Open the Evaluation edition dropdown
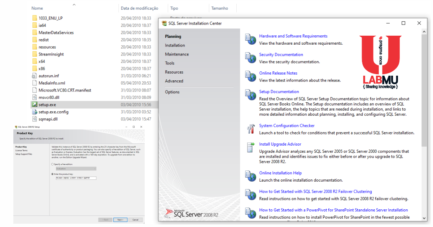The height and width of the screenshot is (227, 433). (x=76, y=169)
